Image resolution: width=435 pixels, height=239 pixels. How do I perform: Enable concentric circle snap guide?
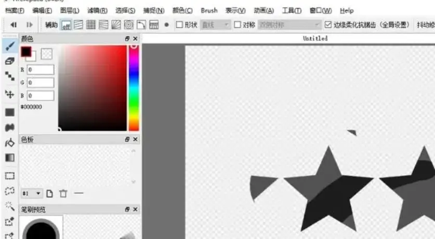point(128,25)
